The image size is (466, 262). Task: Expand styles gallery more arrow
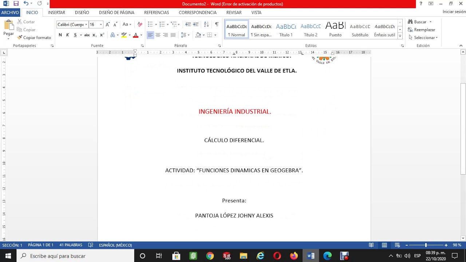pyautogui.click(x=400, y=36)
